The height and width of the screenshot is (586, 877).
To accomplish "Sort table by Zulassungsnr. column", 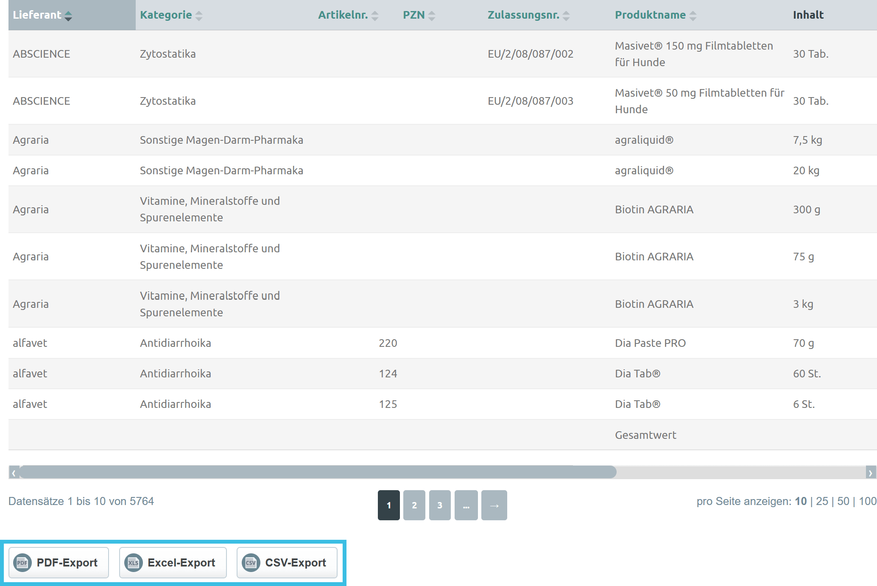I will tap(529, 15).
